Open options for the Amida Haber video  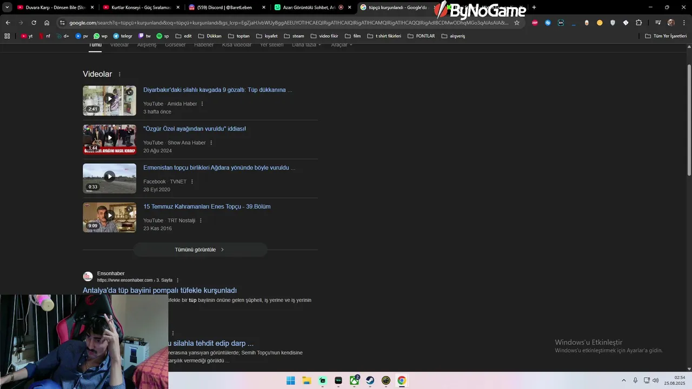pyautogui.click(x=202, y=104)
